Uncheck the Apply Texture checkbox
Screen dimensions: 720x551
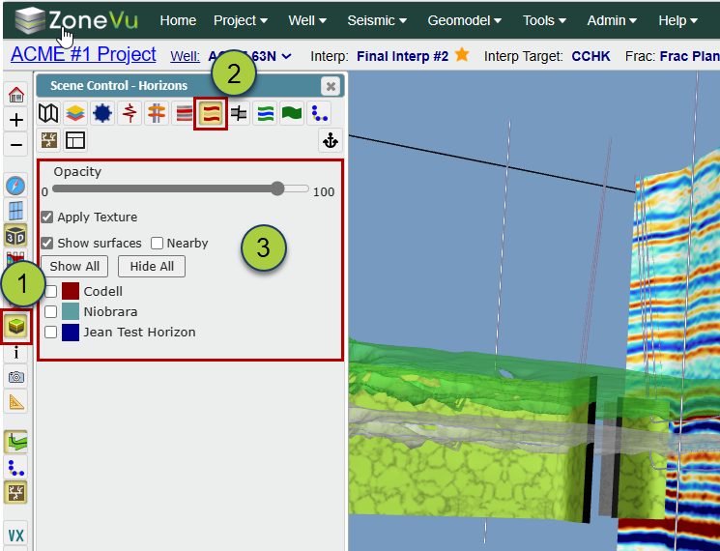point(46,217)
